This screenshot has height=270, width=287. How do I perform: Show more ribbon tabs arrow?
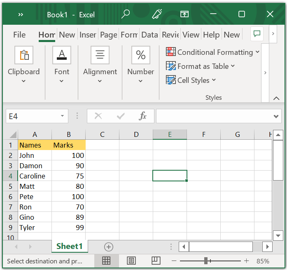click(273, 34)
